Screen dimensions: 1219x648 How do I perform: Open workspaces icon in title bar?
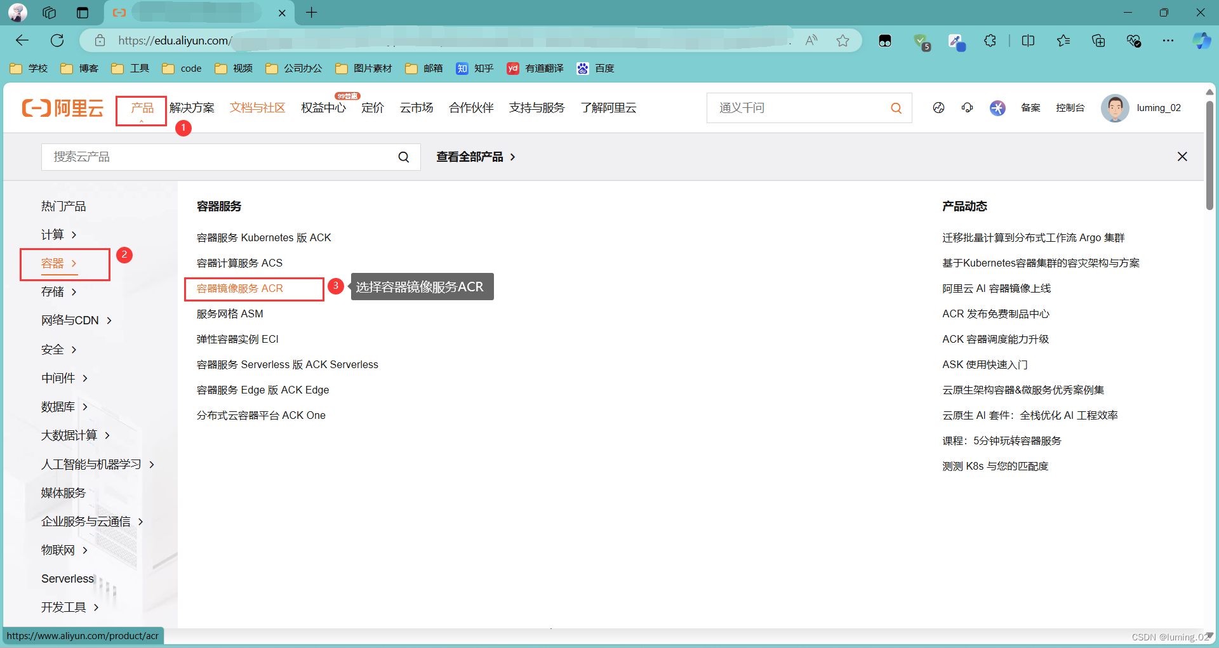pos(50,13)
